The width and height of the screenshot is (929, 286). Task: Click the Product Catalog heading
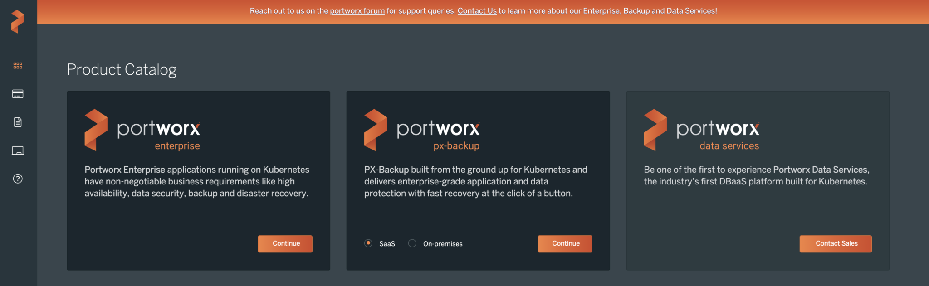click(122, 70)
